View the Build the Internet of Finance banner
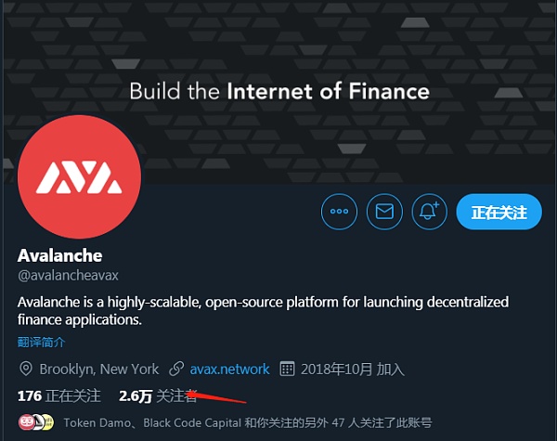The width and height of the screenshot is (557, 441). [x=279, y=91]
